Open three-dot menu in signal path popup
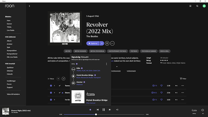The height and width of the screenshot is (117, 208). pyautogui.click(x=106, y=64)
